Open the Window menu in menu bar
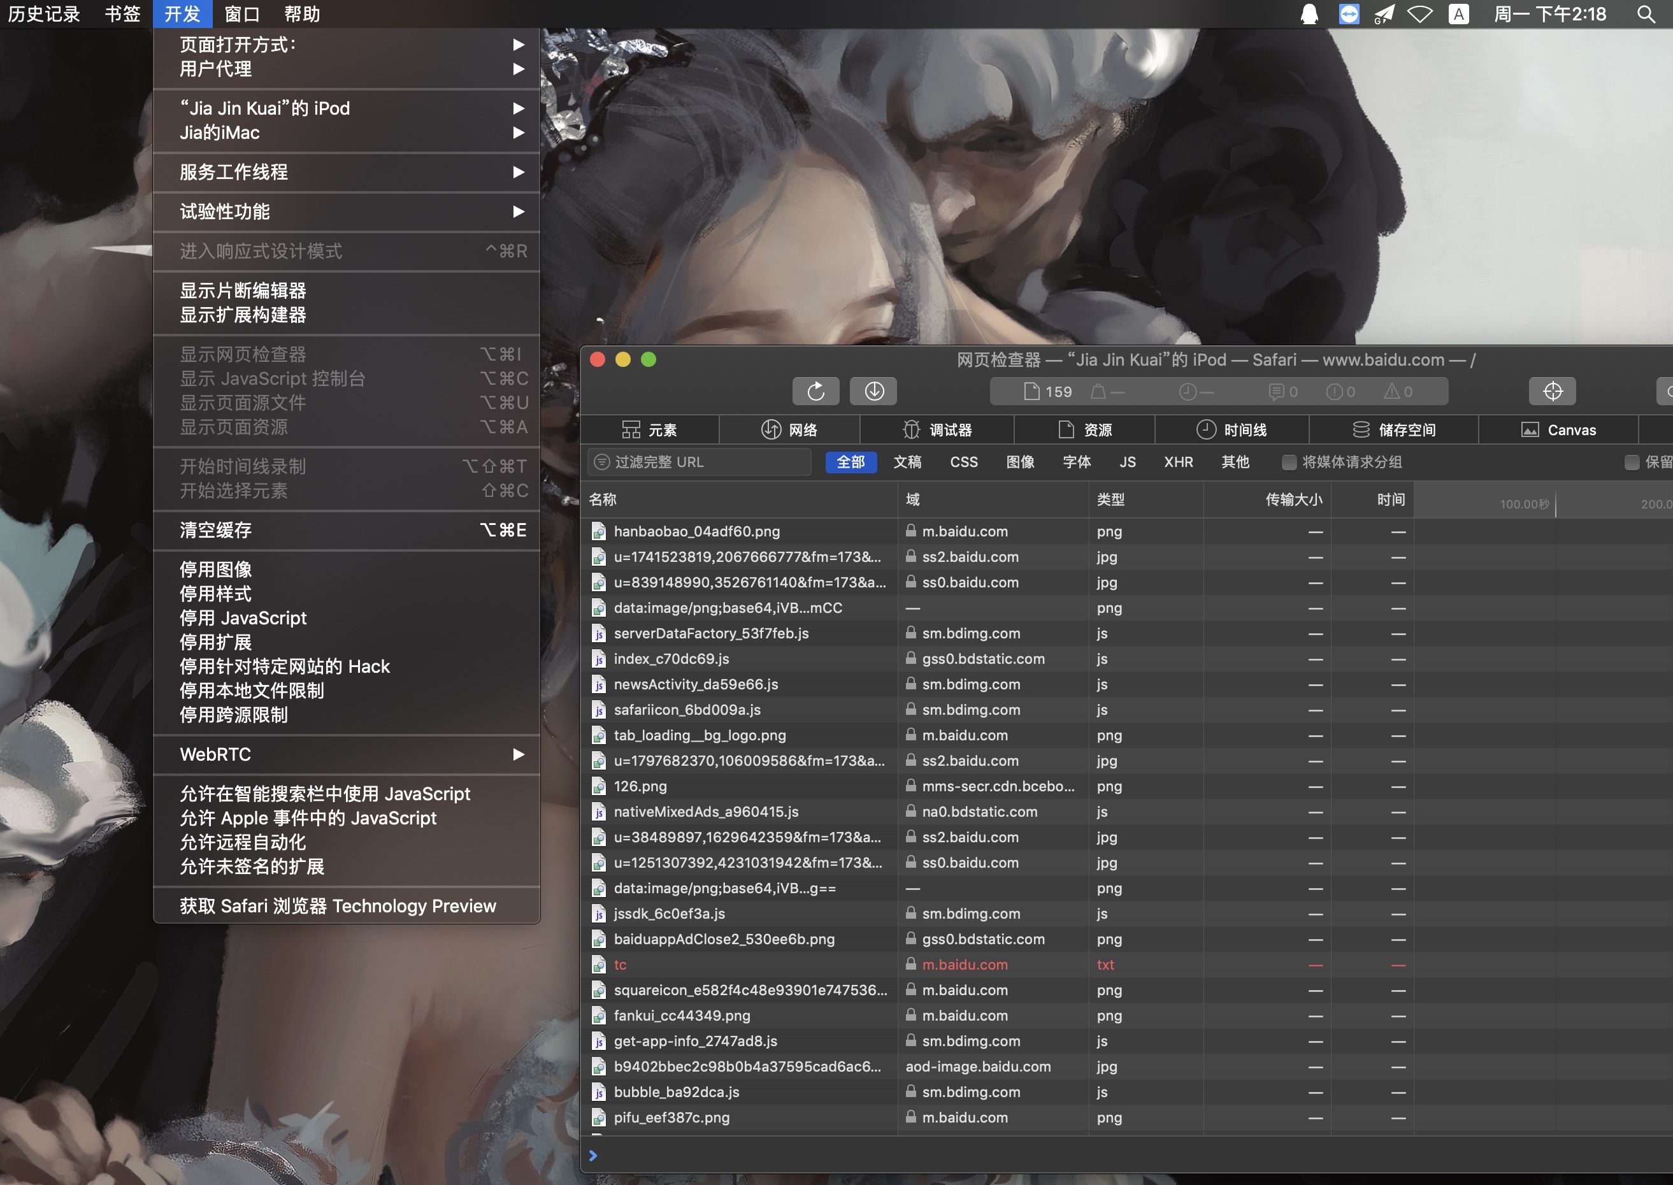Viewport: 1673px width, 1185px height. click(x=242, y=14)
